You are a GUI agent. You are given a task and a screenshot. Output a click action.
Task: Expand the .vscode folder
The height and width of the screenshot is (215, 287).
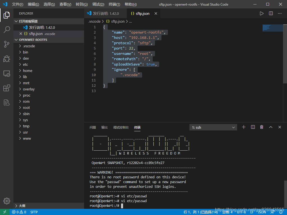click(x=49, y=46)
